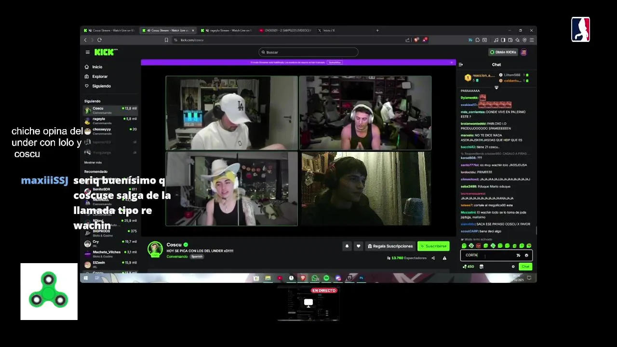Click the slash-style icon in chat input

point(518,255)
